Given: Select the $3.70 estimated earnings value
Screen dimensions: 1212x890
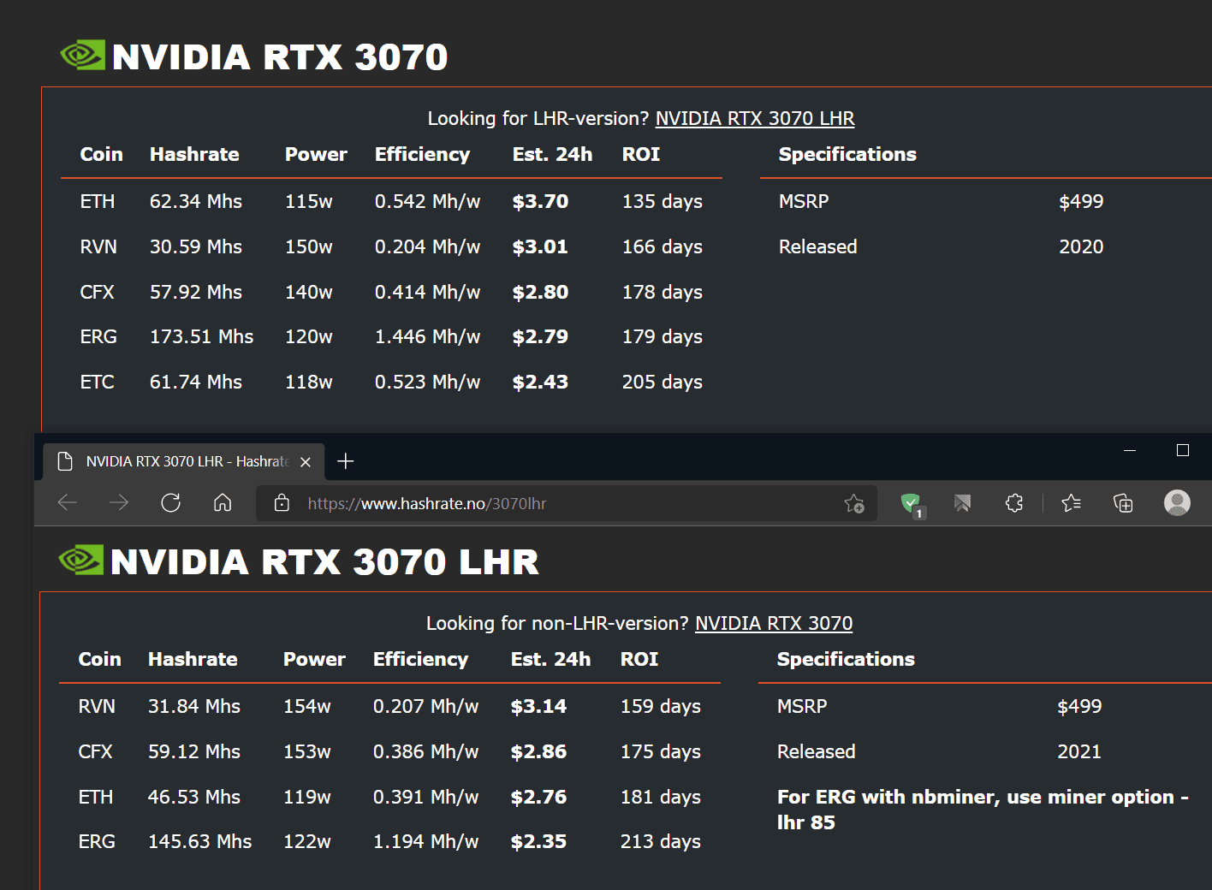Looking at the screenshot, I should [540, 201].
